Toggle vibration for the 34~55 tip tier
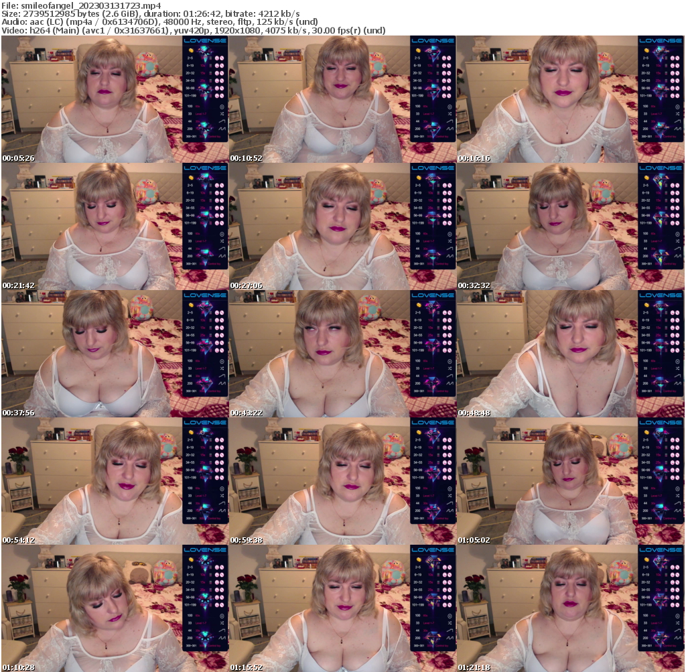This screenshot has width=686, height=672. (217, 80)
